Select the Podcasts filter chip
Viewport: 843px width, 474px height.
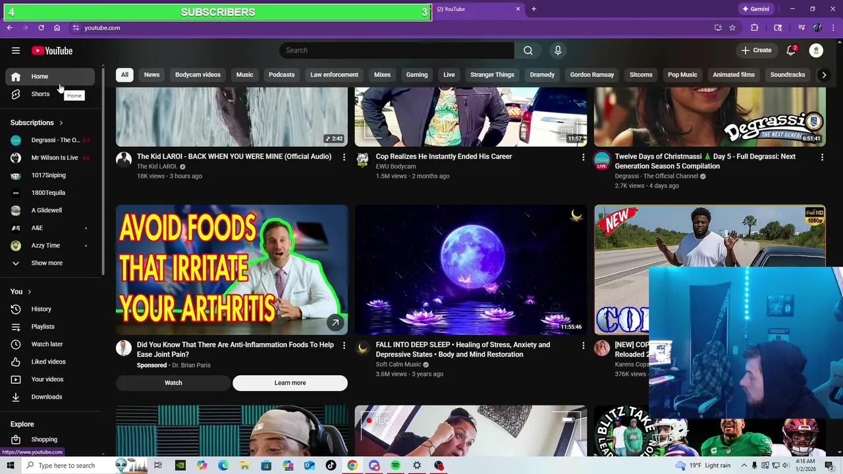281,75
